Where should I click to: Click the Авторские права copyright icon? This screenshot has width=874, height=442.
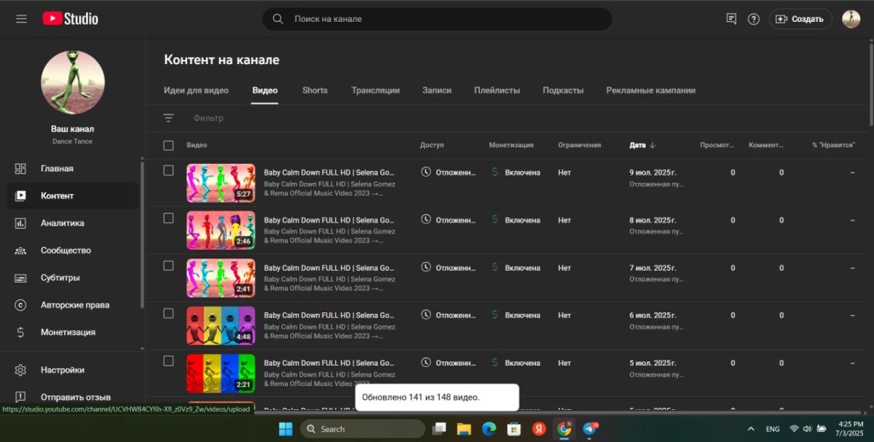(20, 305)
